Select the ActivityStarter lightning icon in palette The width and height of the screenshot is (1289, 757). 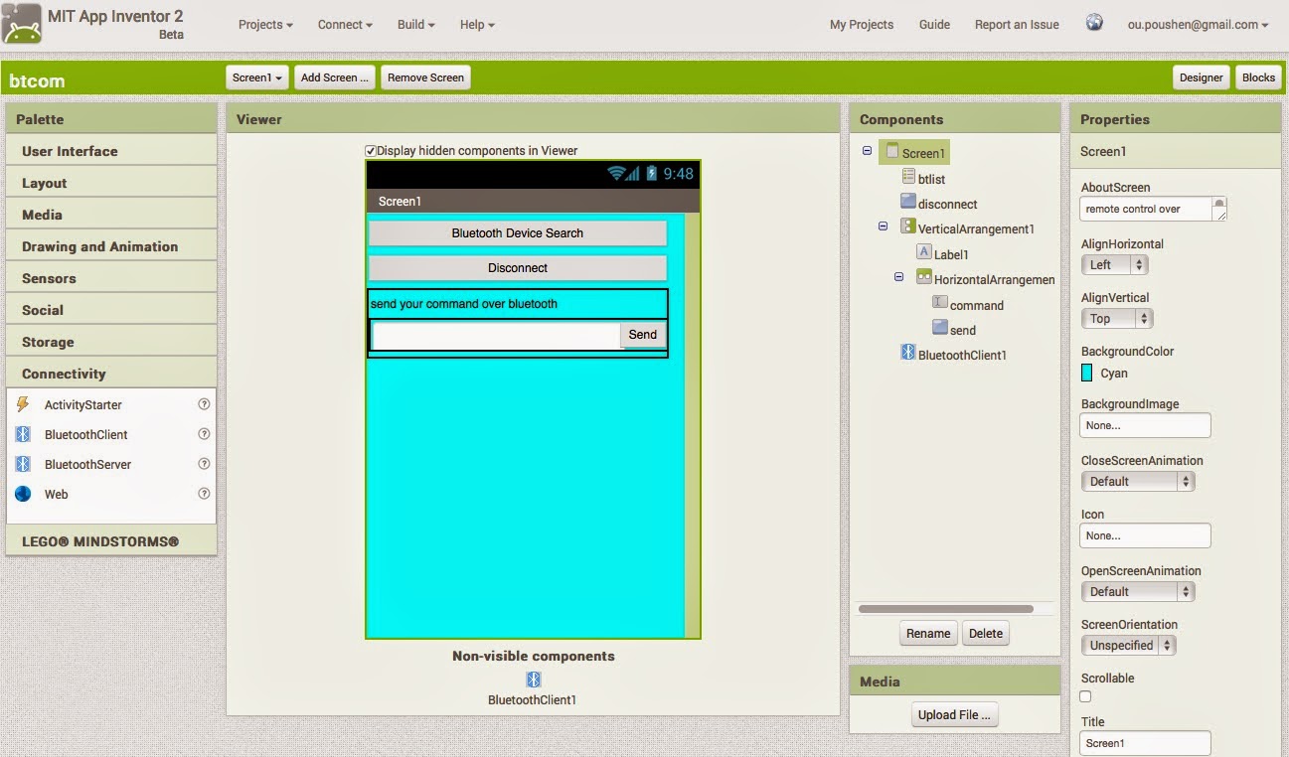click(24, 404)
